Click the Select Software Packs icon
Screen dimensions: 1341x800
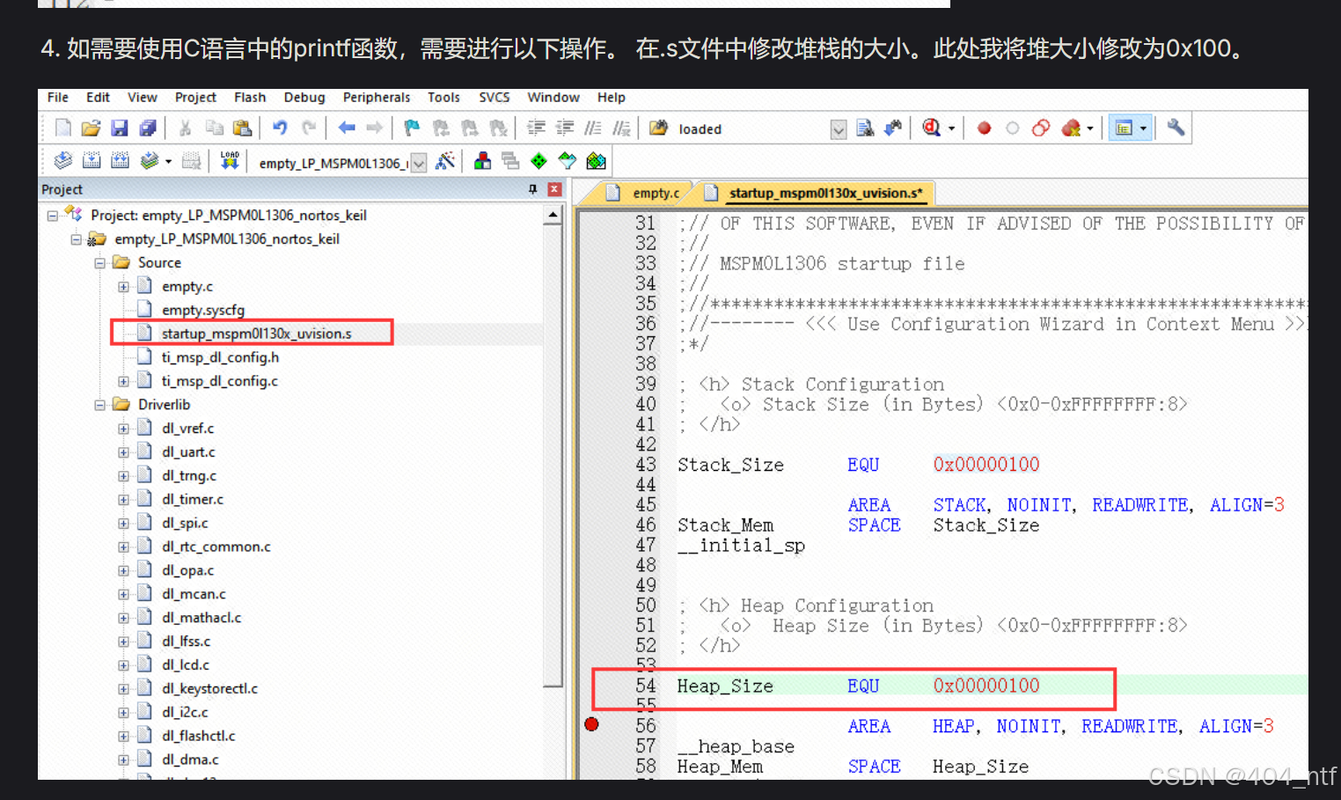click(x=568, y=161)
